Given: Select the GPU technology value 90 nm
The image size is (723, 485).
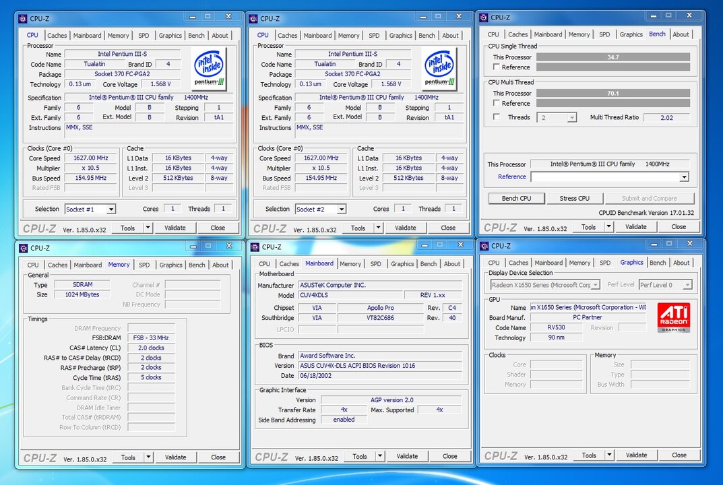Looking at the screenshot, I should tap(556, 337).
